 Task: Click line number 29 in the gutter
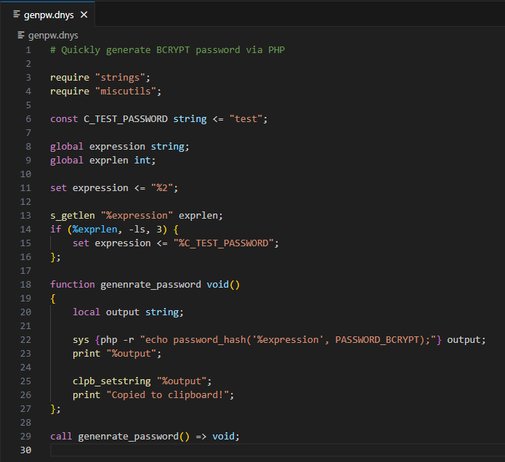(25, 437)
